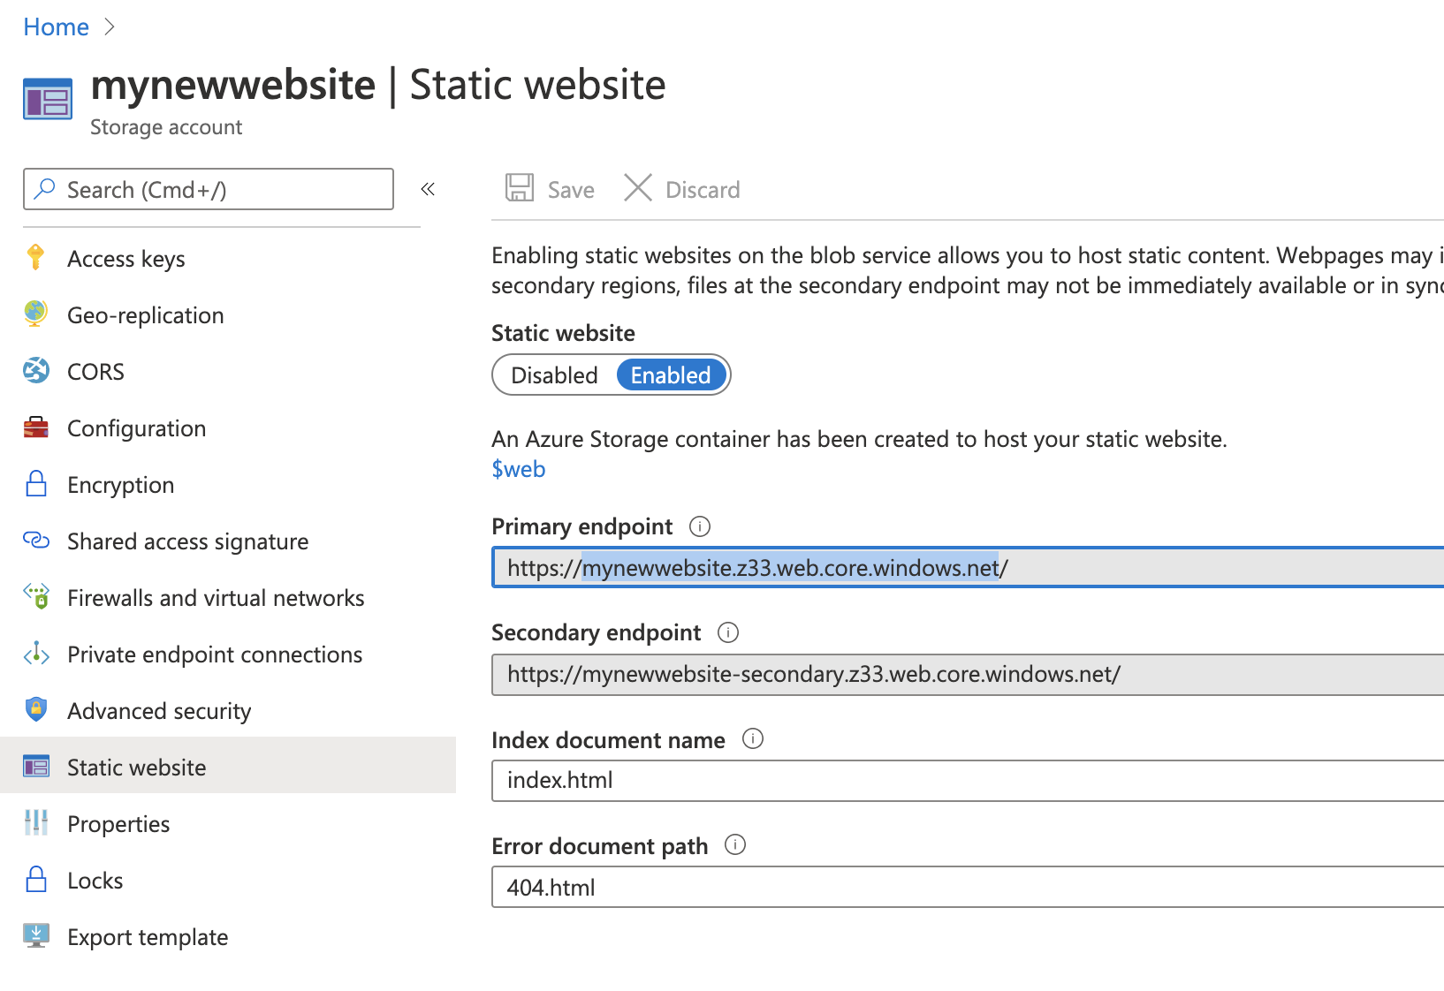Screen dimensions: 1444x991
Task: Show info tooltip for Error document path
Action: [735, 844]
